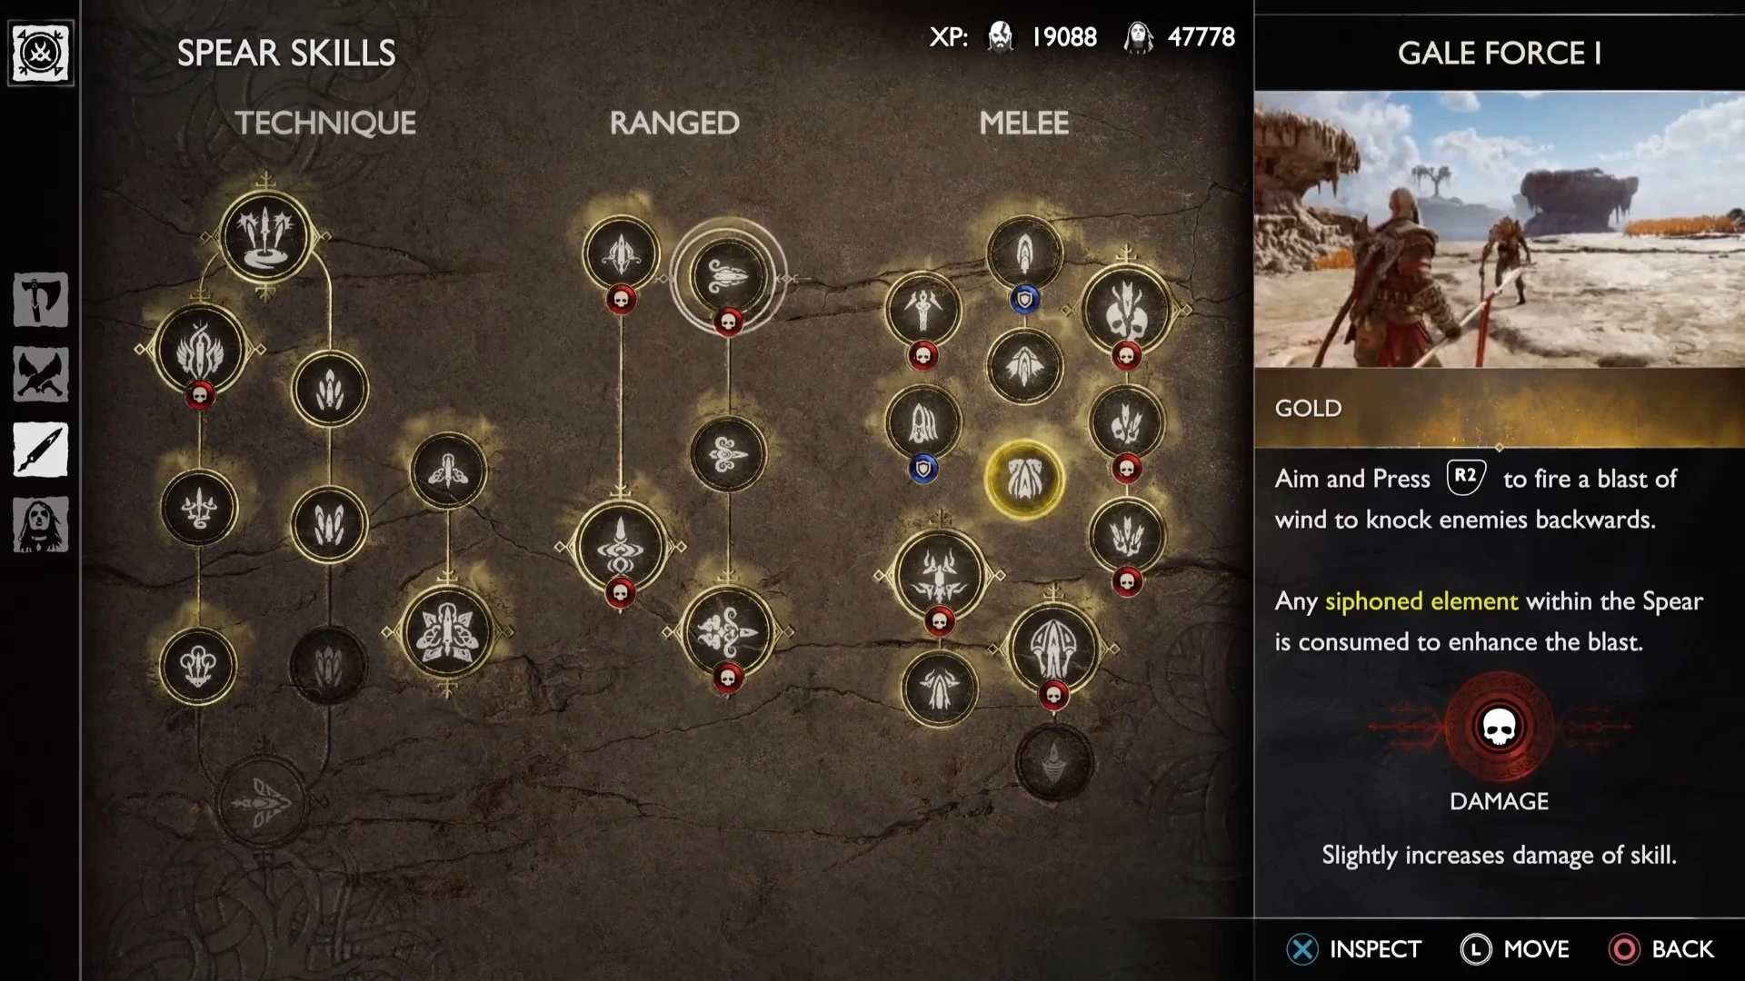Click the RANGED column heading
The height and width of the screenshot is (981, 1745).
tap(674, 123)
